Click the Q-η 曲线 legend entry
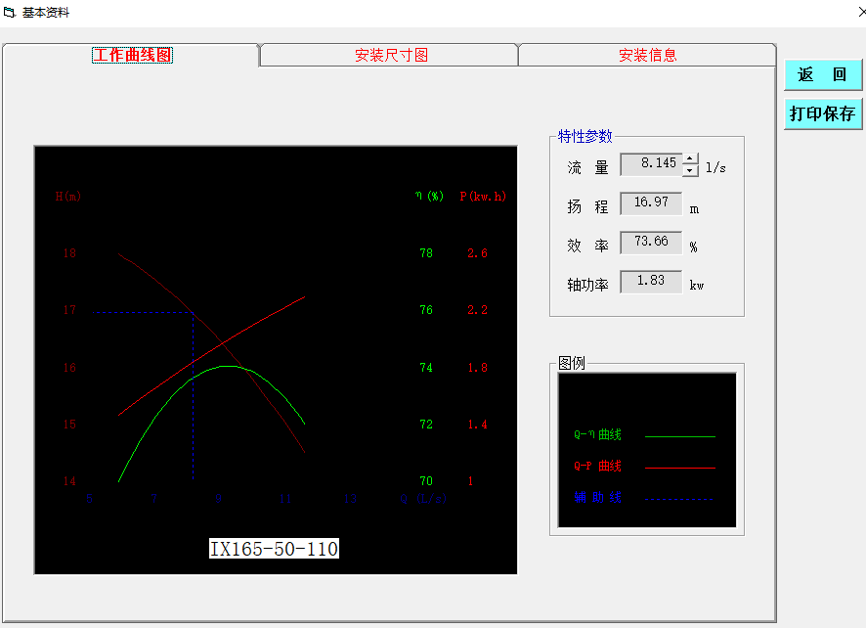 click(x=597, y=435)
